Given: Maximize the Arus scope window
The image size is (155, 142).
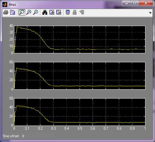Looking at the screenshot, I should tap(135, 3).
